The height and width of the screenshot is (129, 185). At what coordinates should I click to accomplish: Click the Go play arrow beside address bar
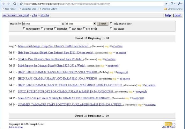click(166, 4)
